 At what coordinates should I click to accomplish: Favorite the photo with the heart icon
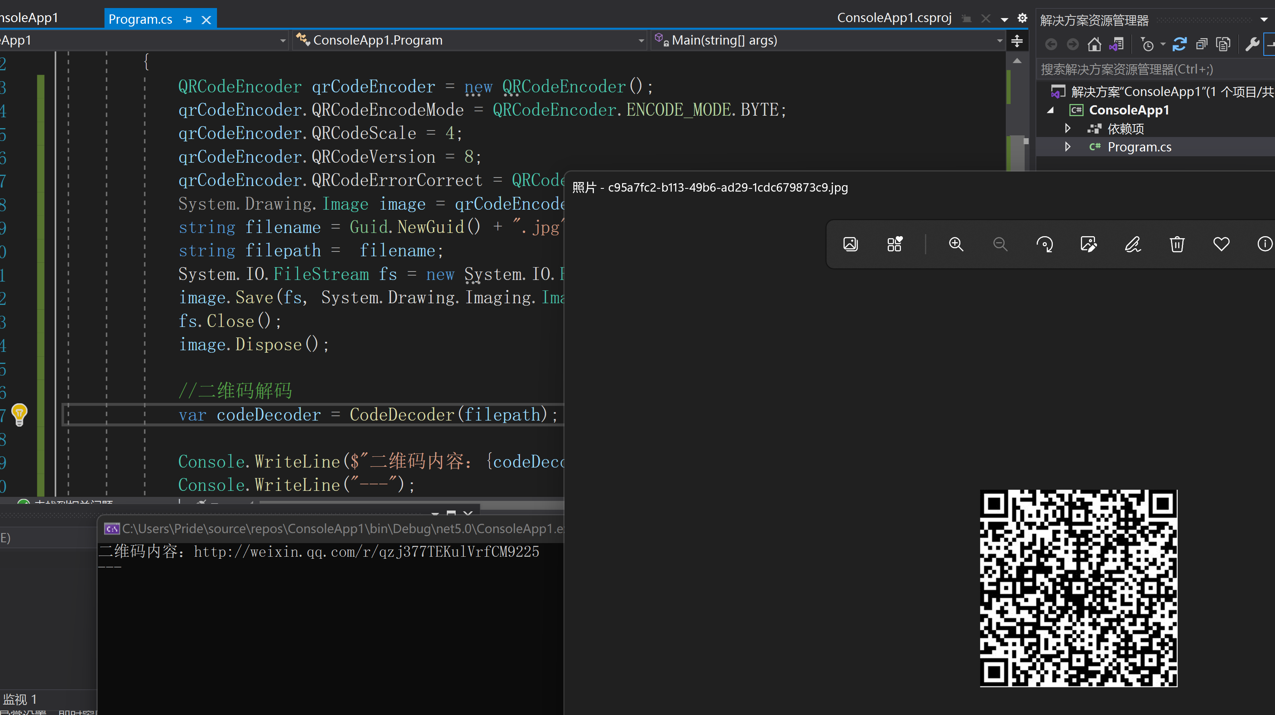1221,245
